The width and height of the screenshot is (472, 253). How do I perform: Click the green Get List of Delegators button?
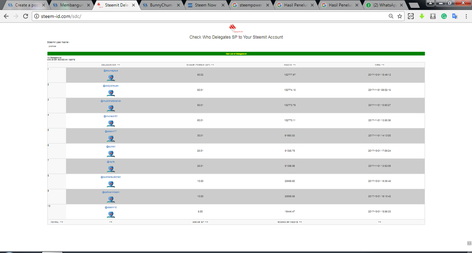coord(236,54)
